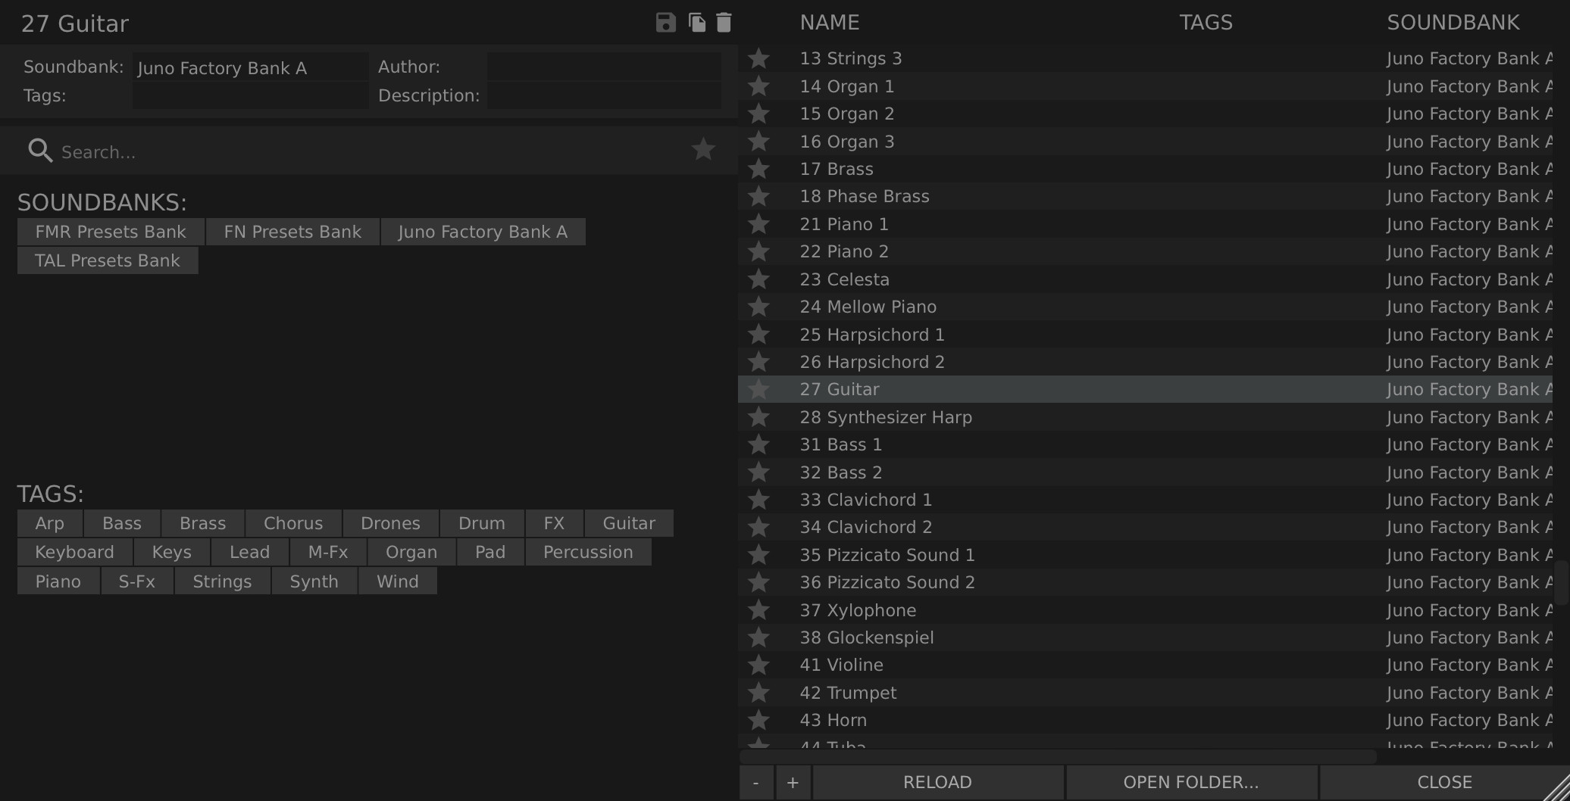Click OPEN FOLDER... button
1570x801 pixels.
1191,782
